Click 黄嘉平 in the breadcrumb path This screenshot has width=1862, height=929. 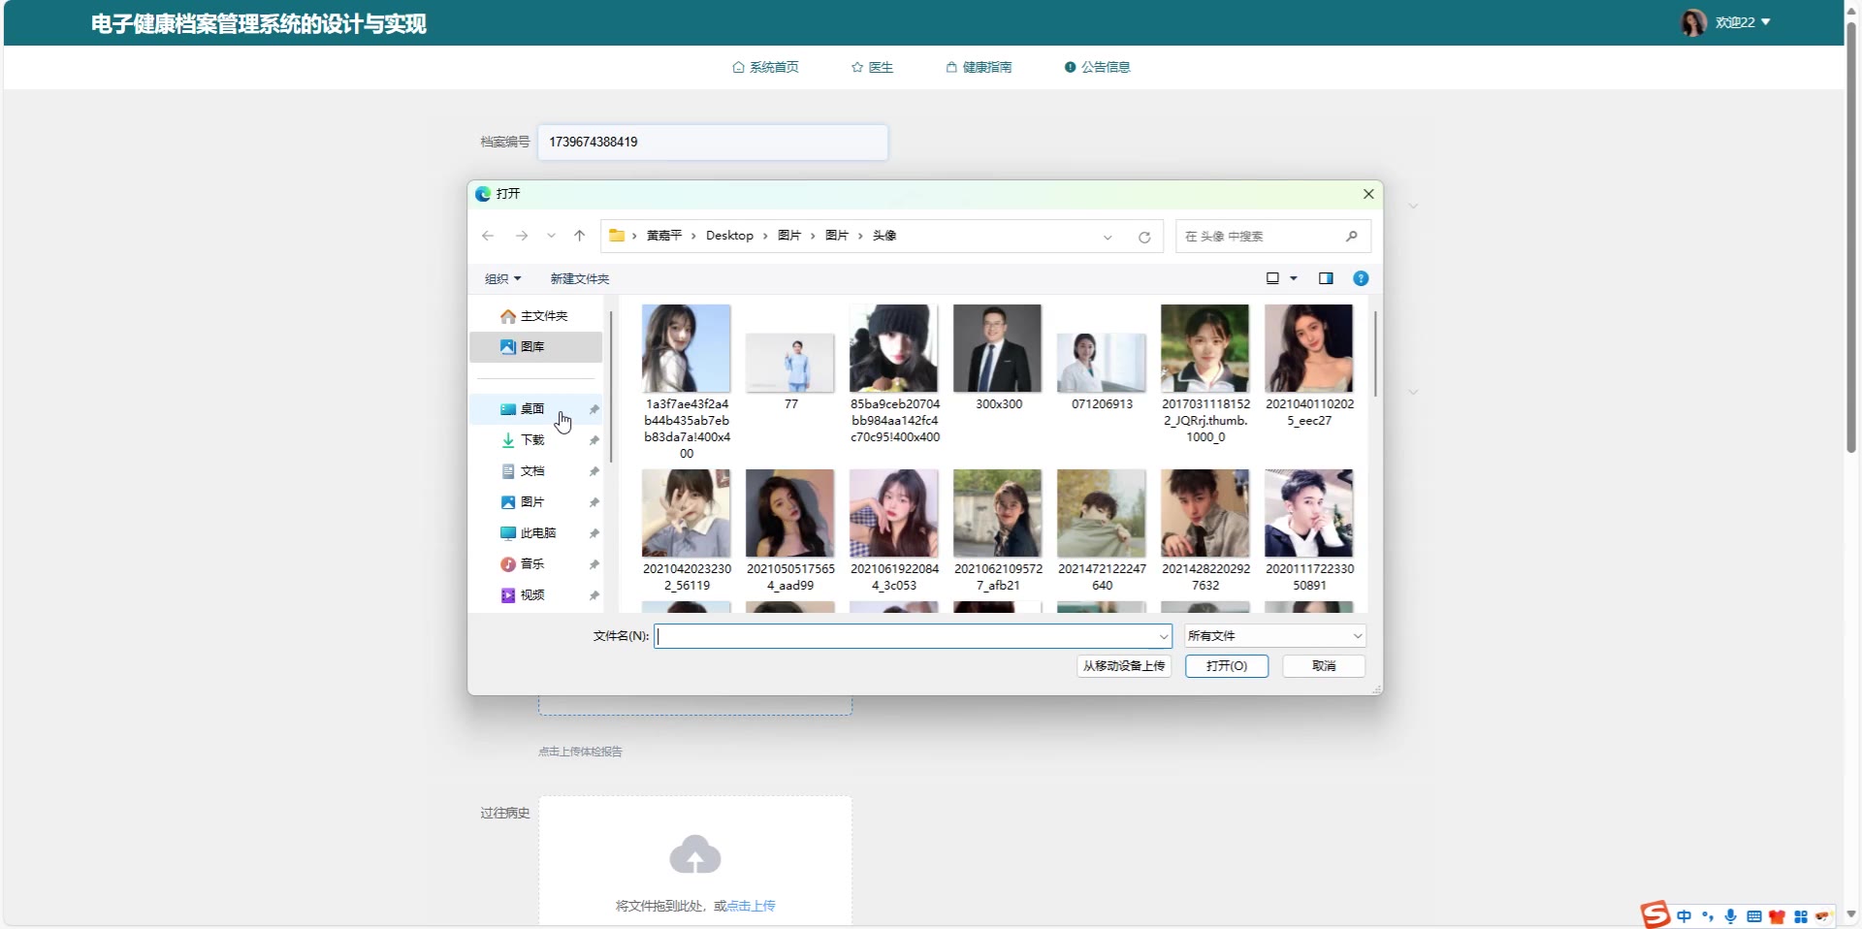[664, 236]
